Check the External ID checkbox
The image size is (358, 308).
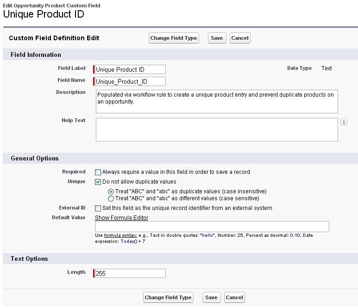point(98,208)
